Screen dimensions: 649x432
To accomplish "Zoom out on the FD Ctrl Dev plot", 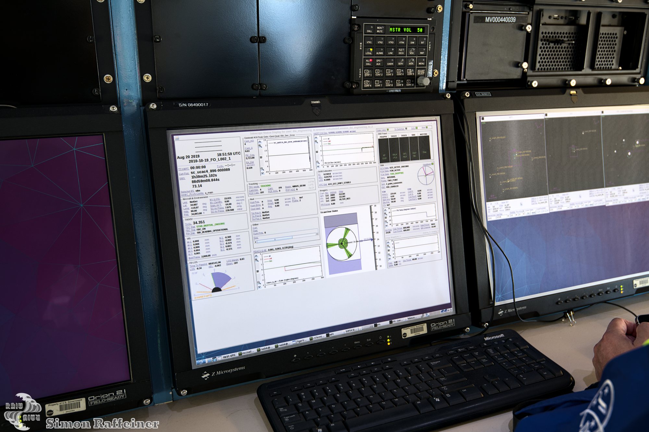I will 318,162.
